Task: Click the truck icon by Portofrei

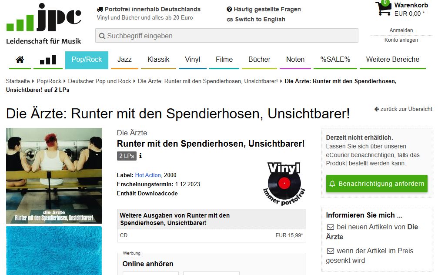Action: (x=100, y=9)
